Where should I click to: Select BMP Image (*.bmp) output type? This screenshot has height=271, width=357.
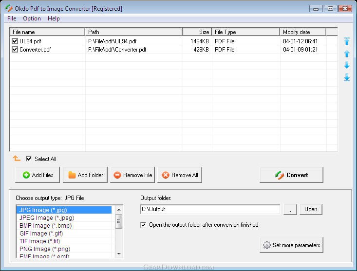64,226
